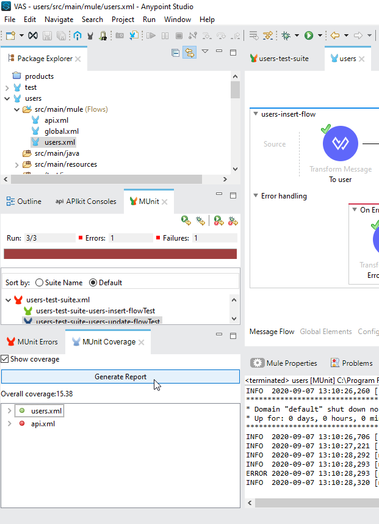Toggle Link with Editor in Package Explorer
This screenshot has height=524, width=379.
pos(189,53)
